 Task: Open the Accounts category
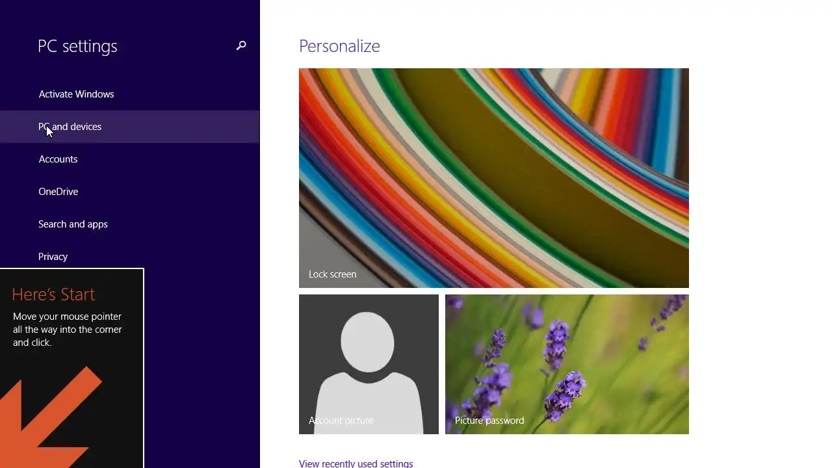tap(58, 159)
